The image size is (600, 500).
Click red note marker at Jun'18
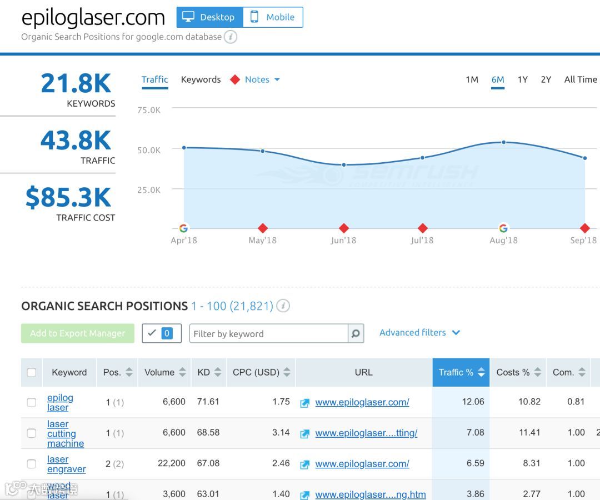344,228
